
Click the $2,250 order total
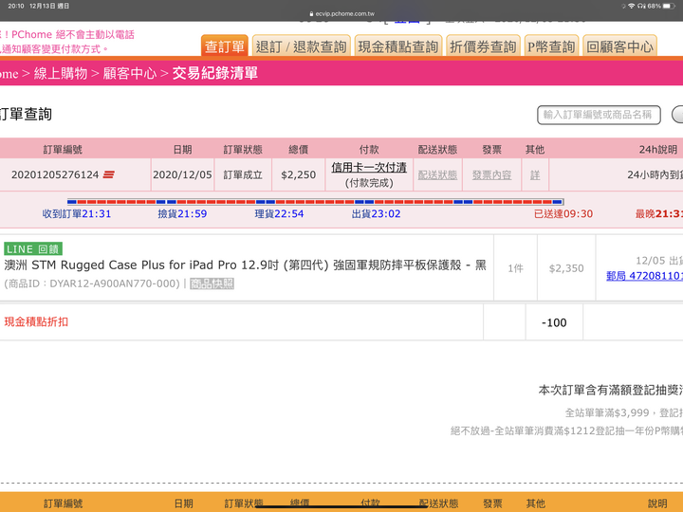(299, 174)
